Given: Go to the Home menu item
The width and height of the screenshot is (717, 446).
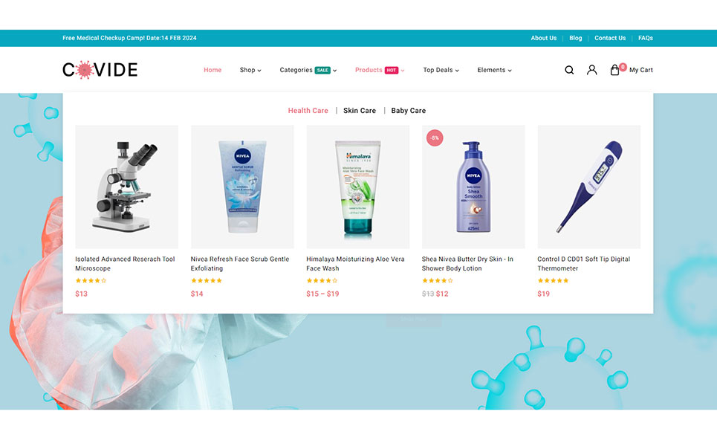Looking at the screenshot, I should tap(212, 70).
